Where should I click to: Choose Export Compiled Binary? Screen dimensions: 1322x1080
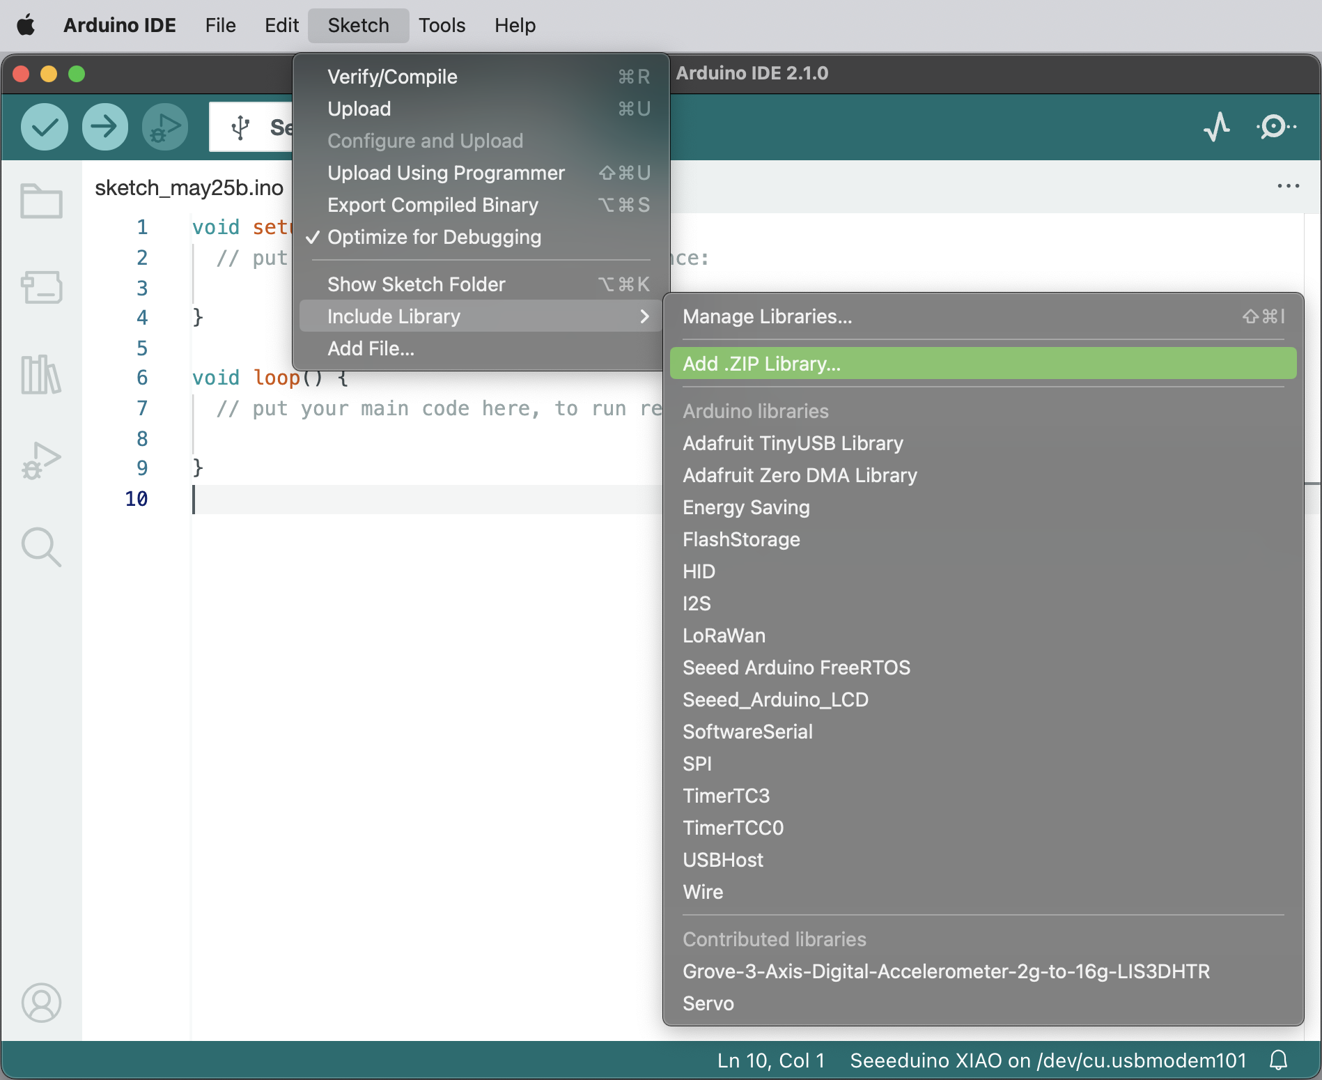[x=481, y=205]
